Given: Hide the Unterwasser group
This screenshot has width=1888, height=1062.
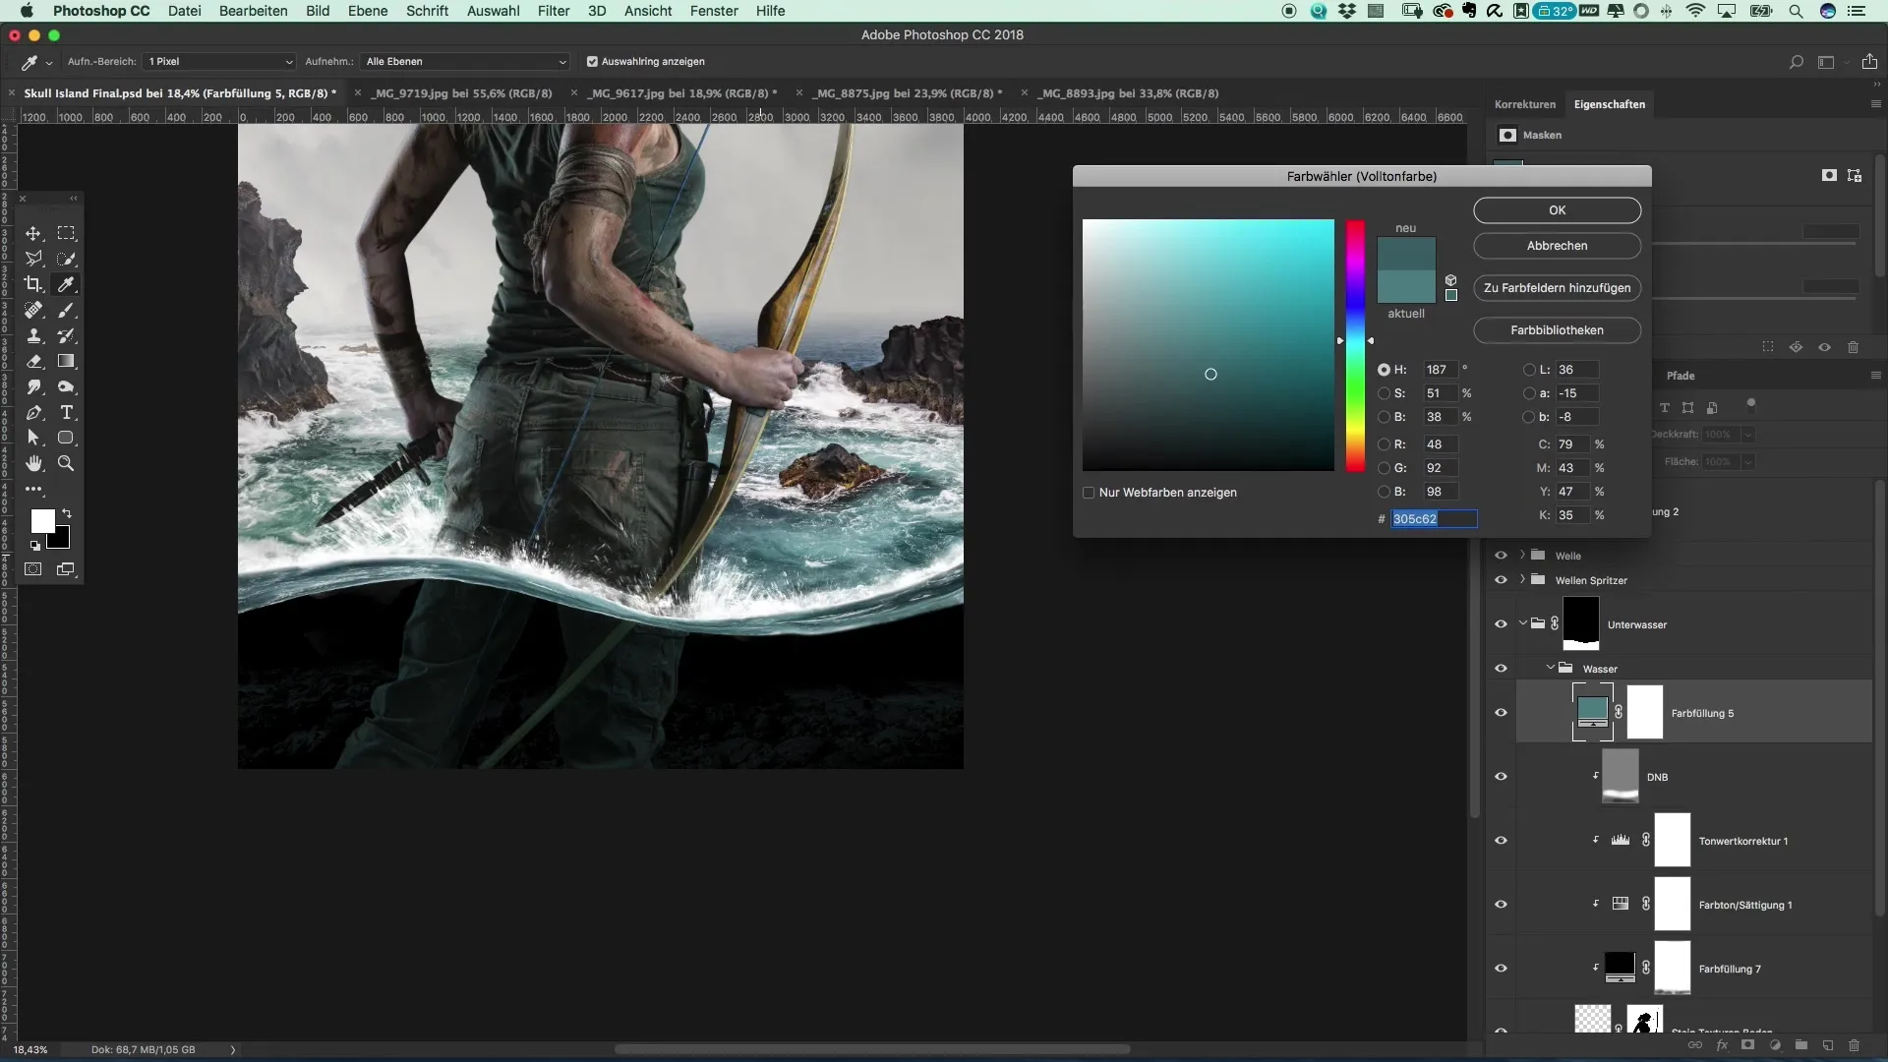Looking at the screenshot, I should (1501, 624).
